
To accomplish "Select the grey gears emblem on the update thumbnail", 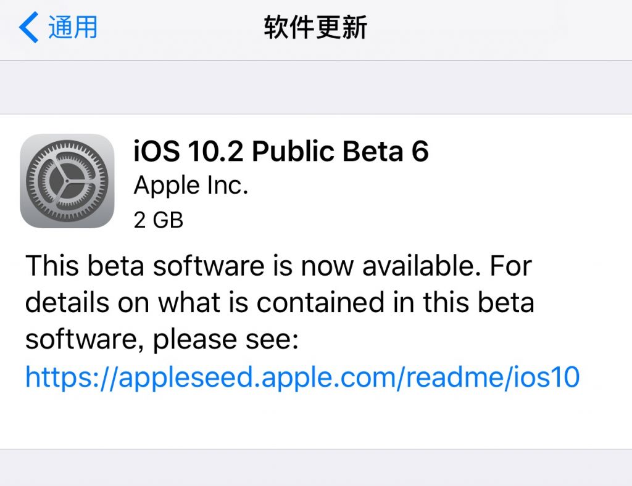I will 67,182.
